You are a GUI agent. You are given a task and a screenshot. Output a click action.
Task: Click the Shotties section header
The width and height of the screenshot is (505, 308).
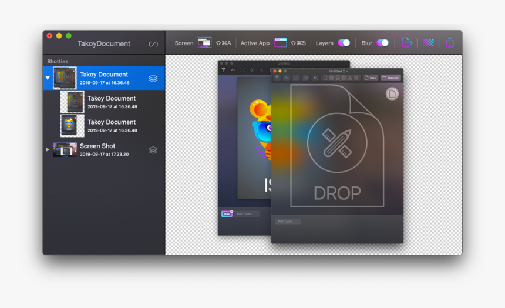pyautogui.click(x=58, y=61)
